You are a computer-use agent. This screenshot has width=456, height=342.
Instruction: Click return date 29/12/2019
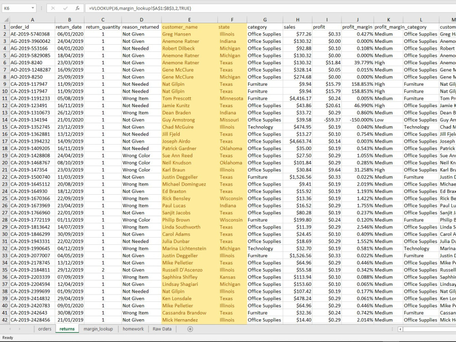click(69, 270)
